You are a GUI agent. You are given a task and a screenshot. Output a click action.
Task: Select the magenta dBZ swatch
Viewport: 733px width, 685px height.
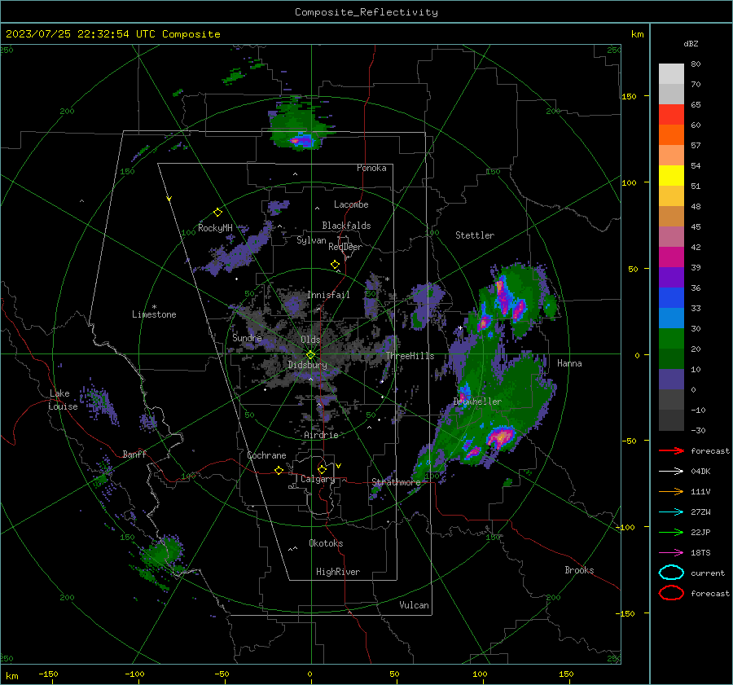[671, 257]
